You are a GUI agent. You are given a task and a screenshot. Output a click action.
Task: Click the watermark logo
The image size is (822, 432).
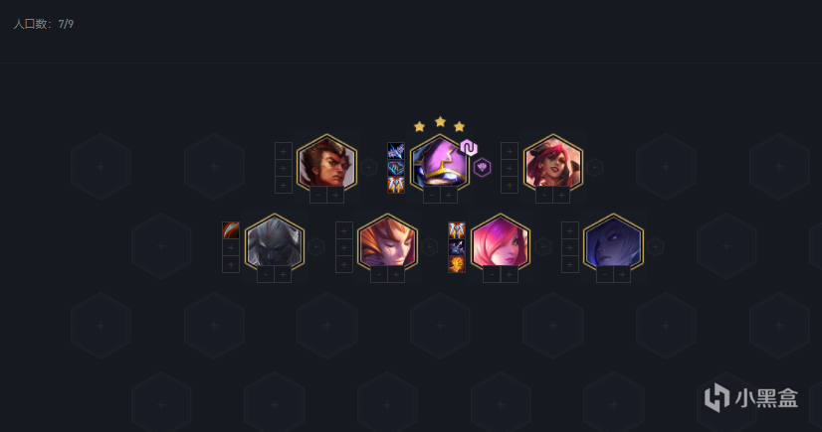click(x=750, y=398)
